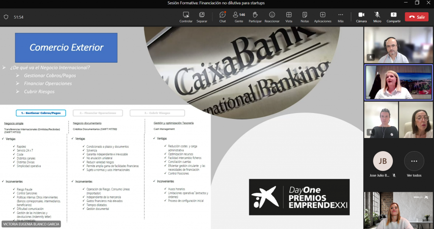This screenshot has height=229, width=434.
Task: Pop out the window with Separar
Action: 202,17
